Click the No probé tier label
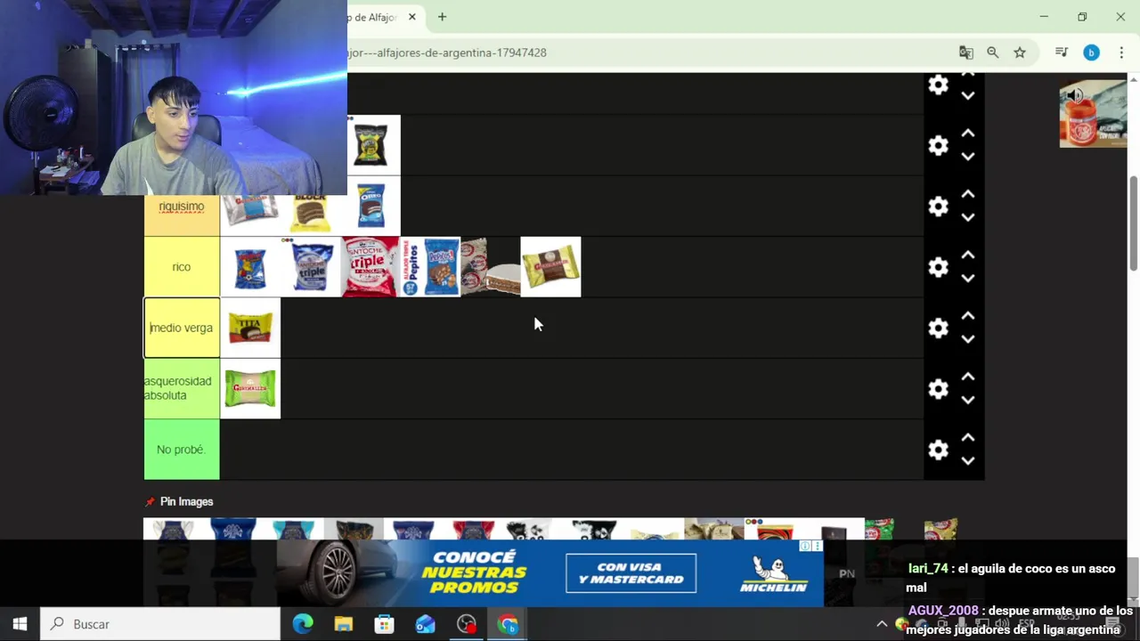The width and height of the screenshot is (1140, 641). (182, 450)
